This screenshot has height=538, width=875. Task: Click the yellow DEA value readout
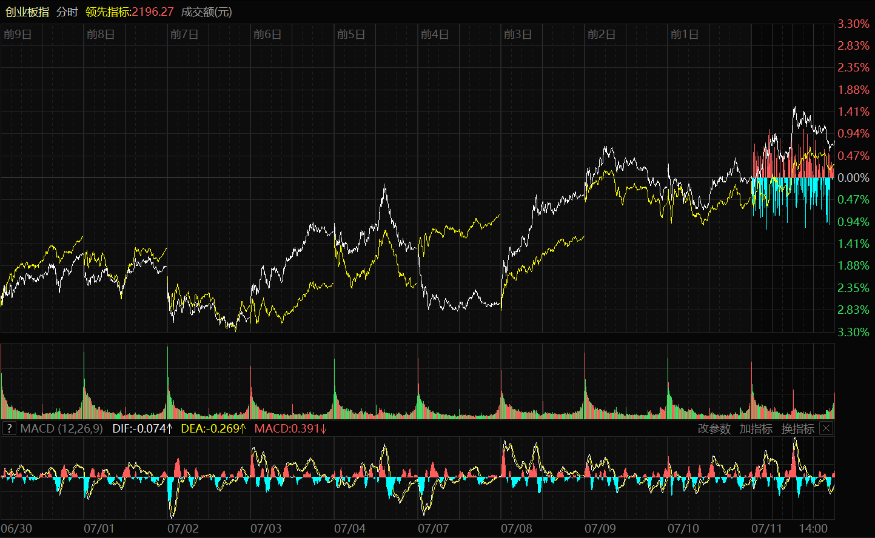pyautogui.click(x=213, y=429)
